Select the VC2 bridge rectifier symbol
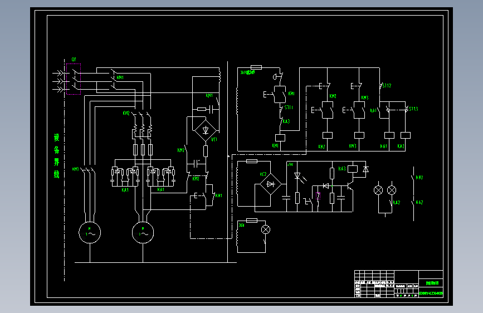483x313 pixels. 270,184
